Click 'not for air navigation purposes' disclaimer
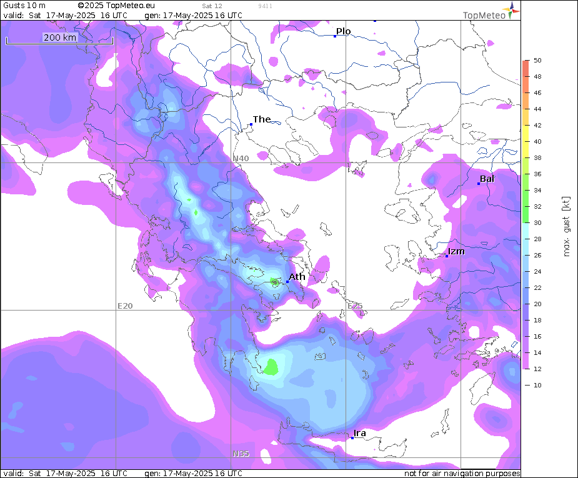The image size is (578, 478). (462, 473)
